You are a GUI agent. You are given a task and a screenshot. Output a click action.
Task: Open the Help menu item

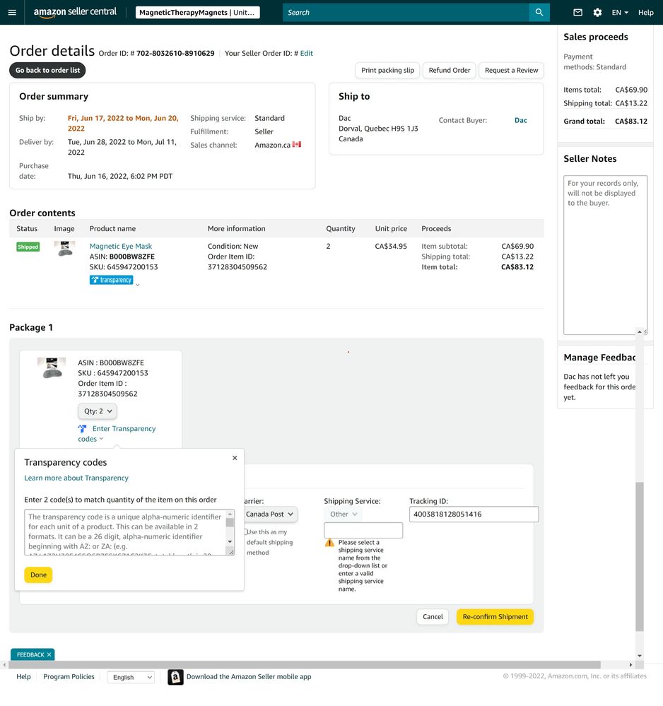tap(645, 13)
